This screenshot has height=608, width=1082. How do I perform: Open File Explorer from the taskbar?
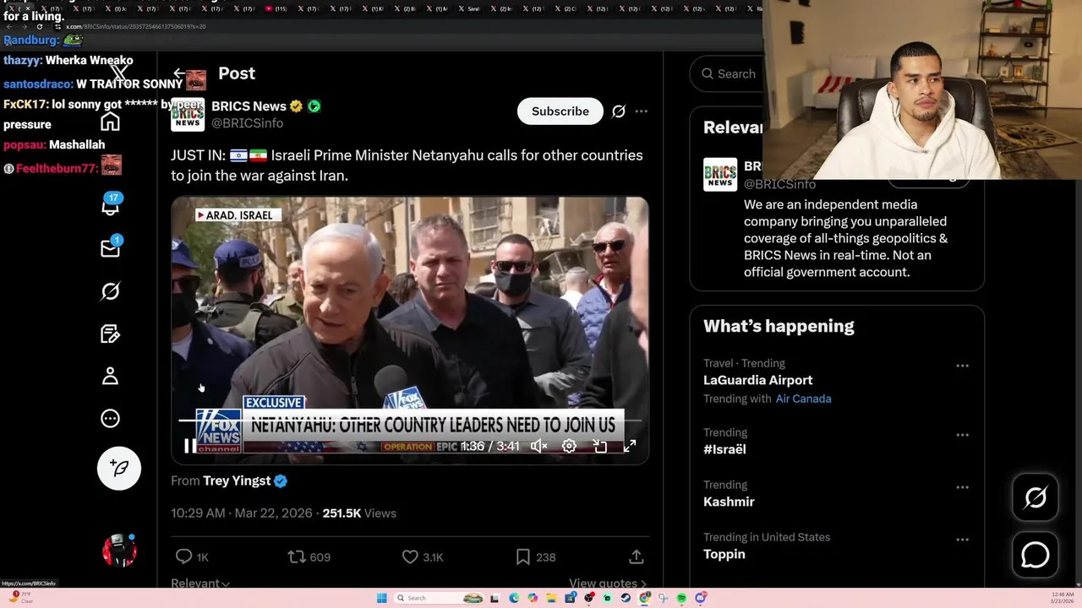pyautogui.click(x=551, y=598)
